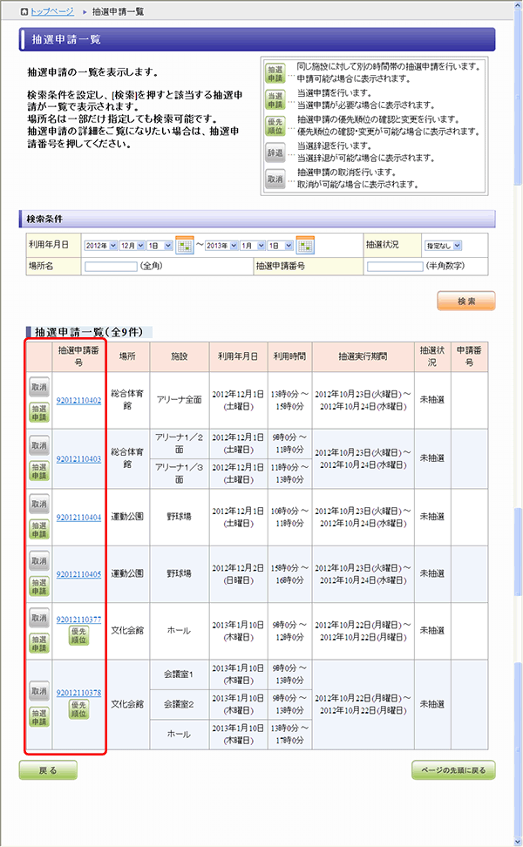Open the end year 2013年 dropdown
Screen dimensions: 523x847
[221, 246]
